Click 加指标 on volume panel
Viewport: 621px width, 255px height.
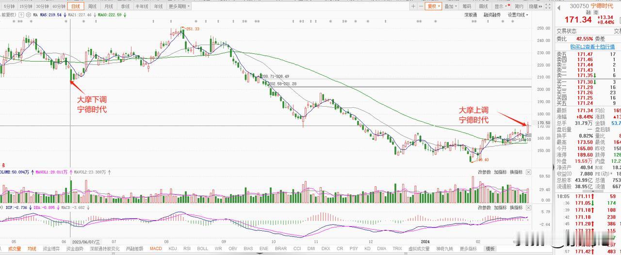(x=501, y=172)
